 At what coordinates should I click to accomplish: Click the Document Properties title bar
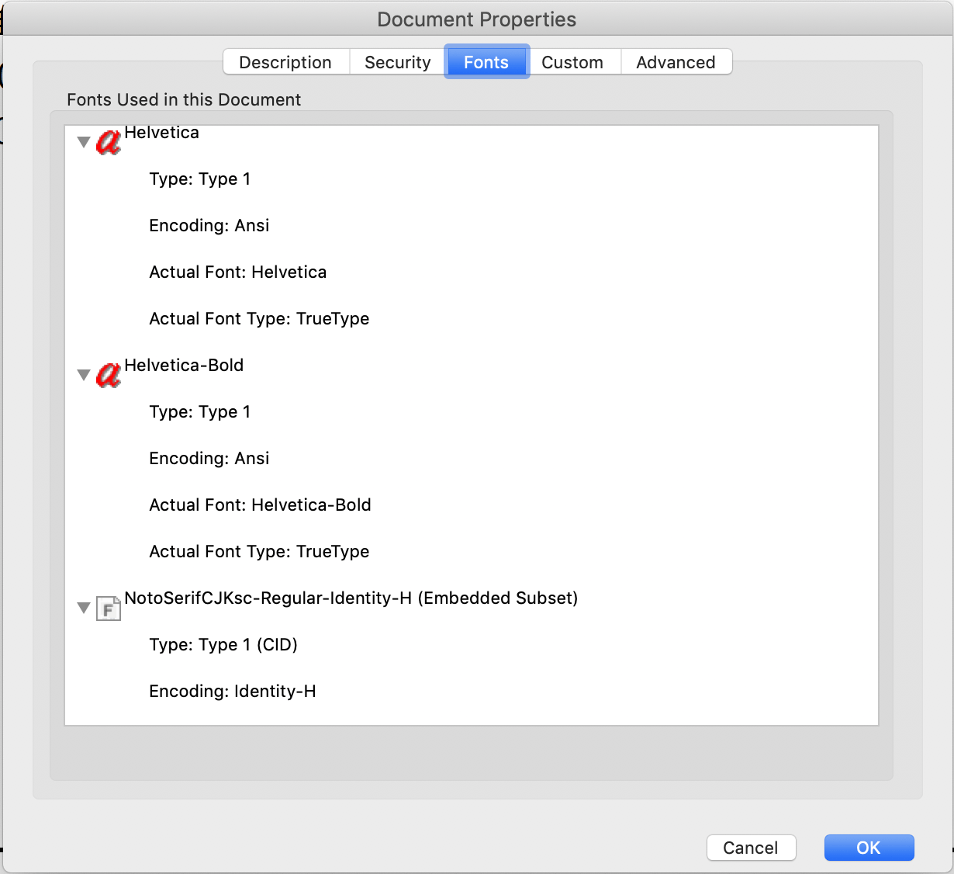(476, 19)
